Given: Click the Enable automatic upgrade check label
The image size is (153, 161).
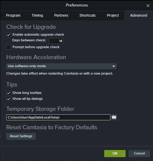Looking at the screenshot, I should [x=38, y=34].
